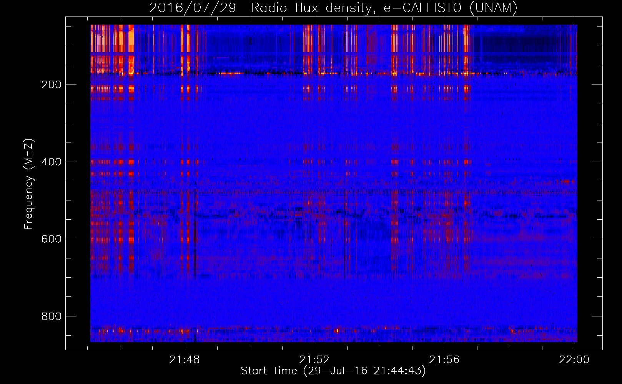Click the 200 frequency tick label
622x384 pixels.
point(51,84)
